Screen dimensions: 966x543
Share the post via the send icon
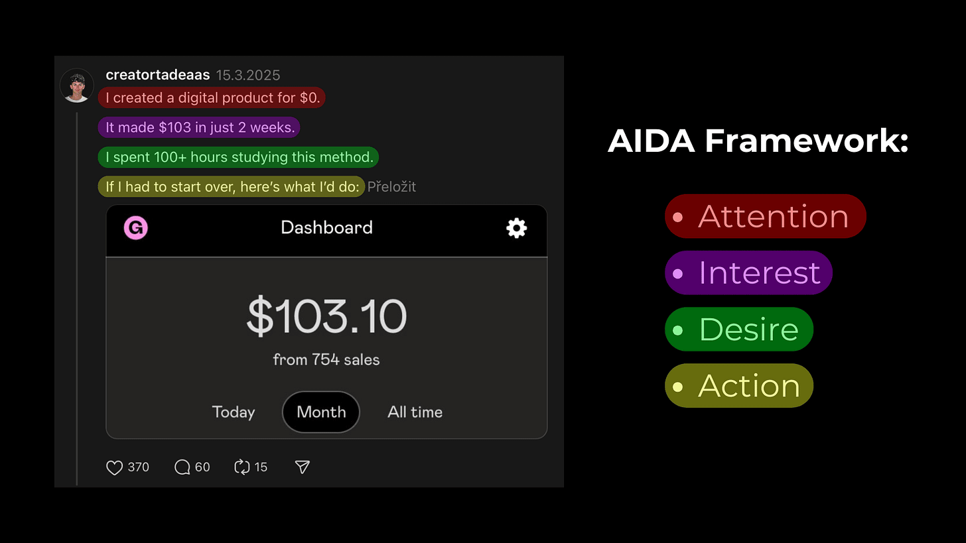(x=301, y=467)
